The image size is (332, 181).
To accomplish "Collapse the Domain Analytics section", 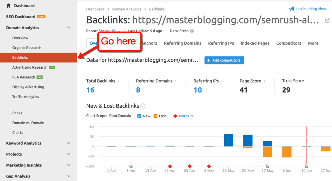I will pos(68,28).
